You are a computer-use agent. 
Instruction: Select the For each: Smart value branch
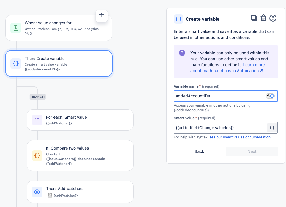(80, 120)
